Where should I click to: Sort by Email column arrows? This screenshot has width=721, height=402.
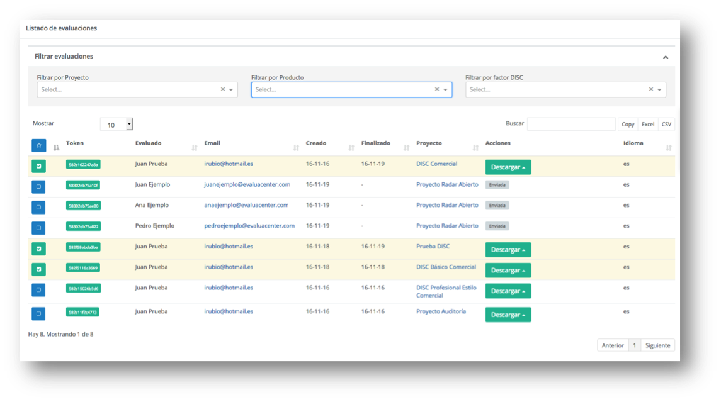click(296, 147)
